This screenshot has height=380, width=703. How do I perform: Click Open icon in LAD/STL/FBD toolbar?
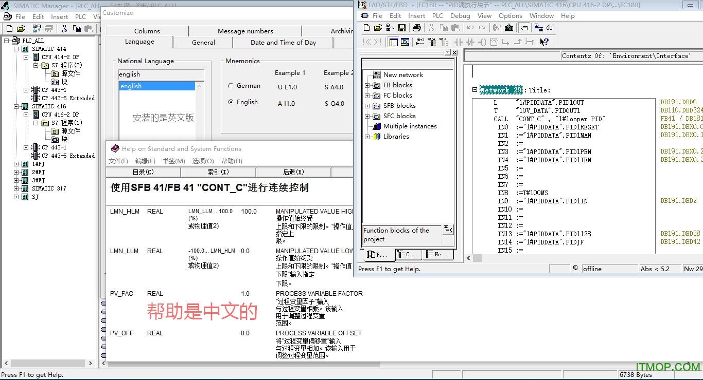tap(378, 27)
